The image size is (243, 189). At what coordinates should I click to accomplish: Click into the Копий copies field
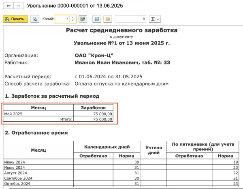click(x=62, y=19)
